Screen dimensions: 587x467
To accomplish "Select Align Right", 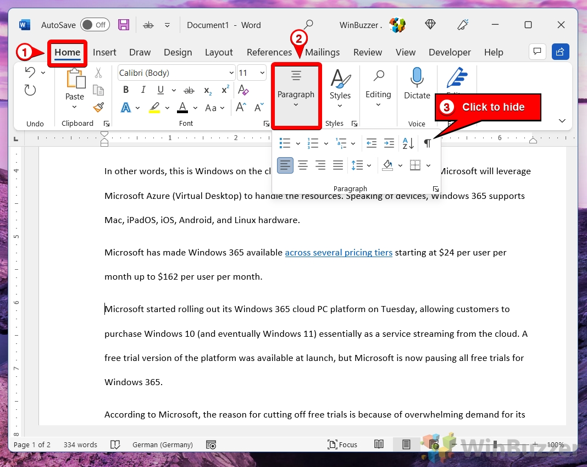I will point(320,165).
